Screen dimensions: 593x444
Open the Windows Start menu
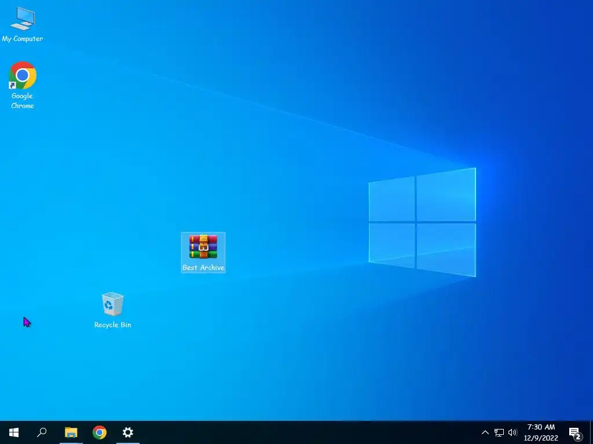click(x=14, y=432)
